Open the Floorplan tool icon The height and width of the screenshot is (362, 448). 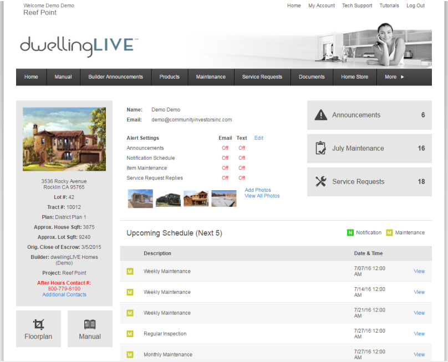pyautogui.click(x=38, y=324)
